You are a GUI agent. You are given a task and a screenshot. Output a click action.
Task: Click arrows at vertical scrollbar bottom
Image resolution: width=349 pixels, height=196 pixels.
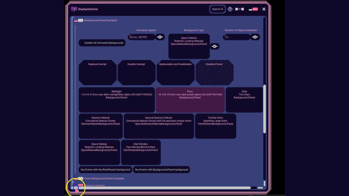coord(264,183)
